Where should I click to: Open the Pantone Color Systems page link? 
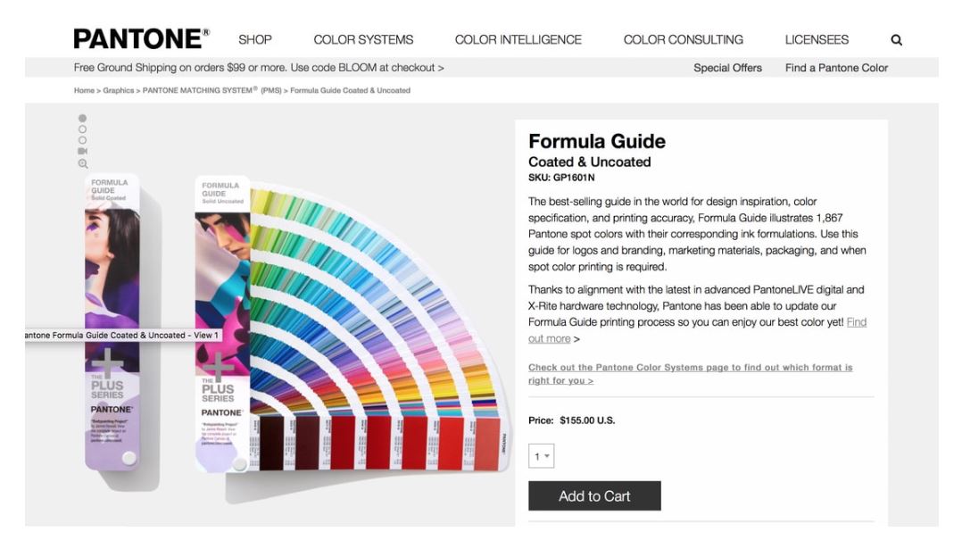coord(690,373)
